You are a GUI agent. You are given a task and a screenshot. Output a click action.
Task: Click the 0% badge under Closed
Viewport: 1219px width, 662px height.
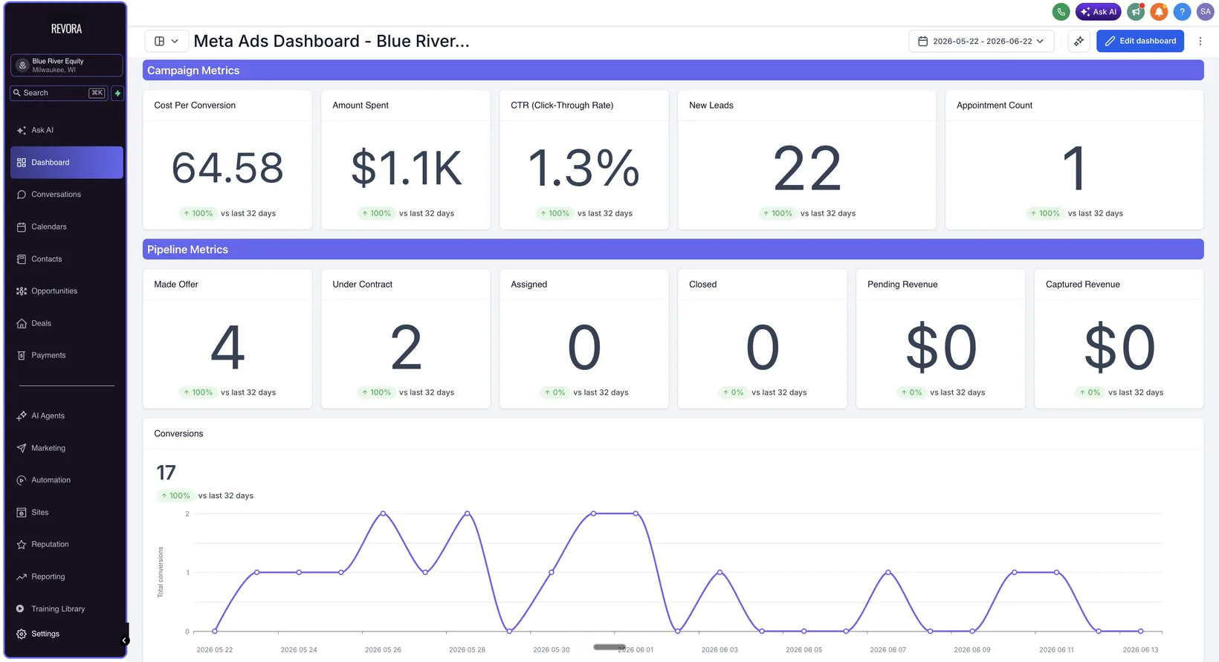pyautogui.click(x=733, y=392)
